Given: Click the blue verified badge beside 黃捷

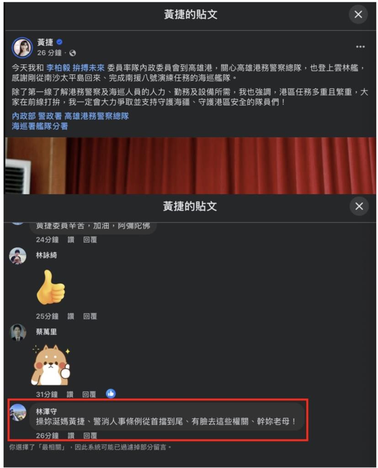Looking at the screenshot, I should (x=59, y=42).
